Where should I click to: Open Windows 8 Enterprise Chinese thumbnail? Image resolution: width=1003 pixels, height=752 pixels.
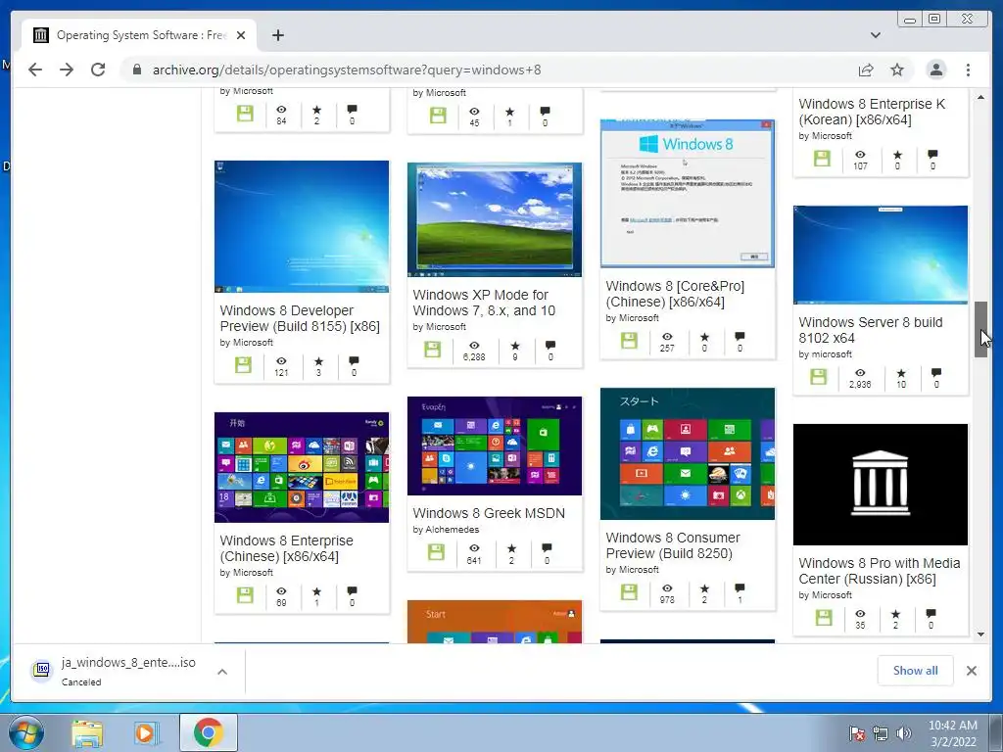302,467
